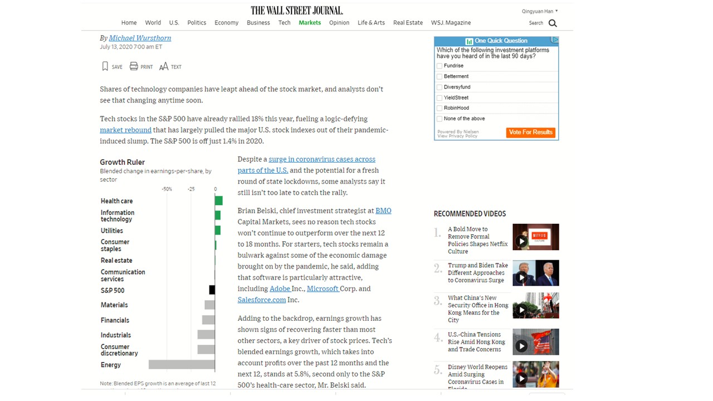Click The Wall Street Journal logo
This screenshot has height=401, width=713.
click(297, 11)
